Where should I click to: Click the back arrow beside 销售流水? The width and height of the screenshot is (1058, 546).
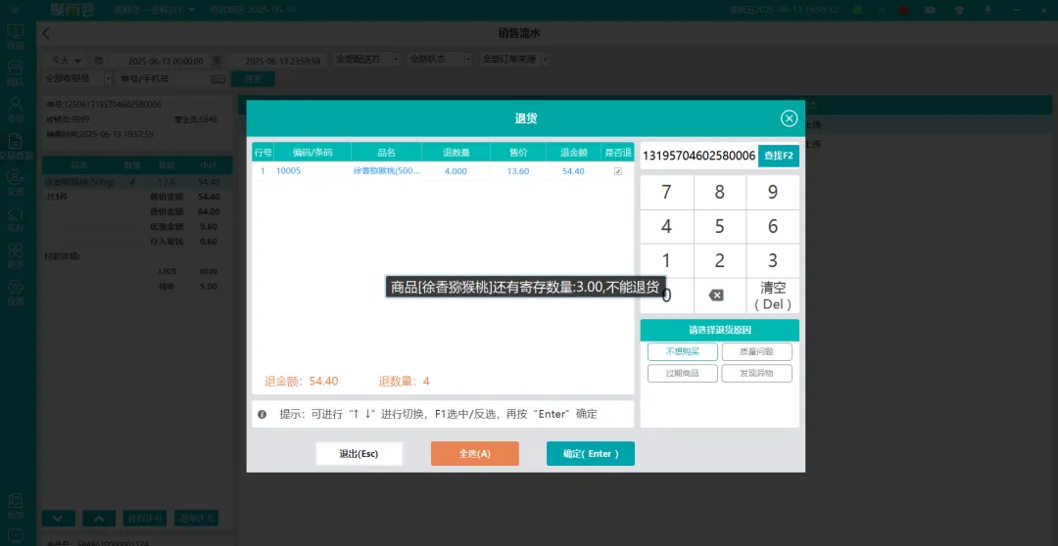tap(46, 33)
